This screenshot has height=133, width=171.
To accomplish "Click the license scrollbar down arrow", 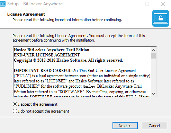I will [153, 94].
